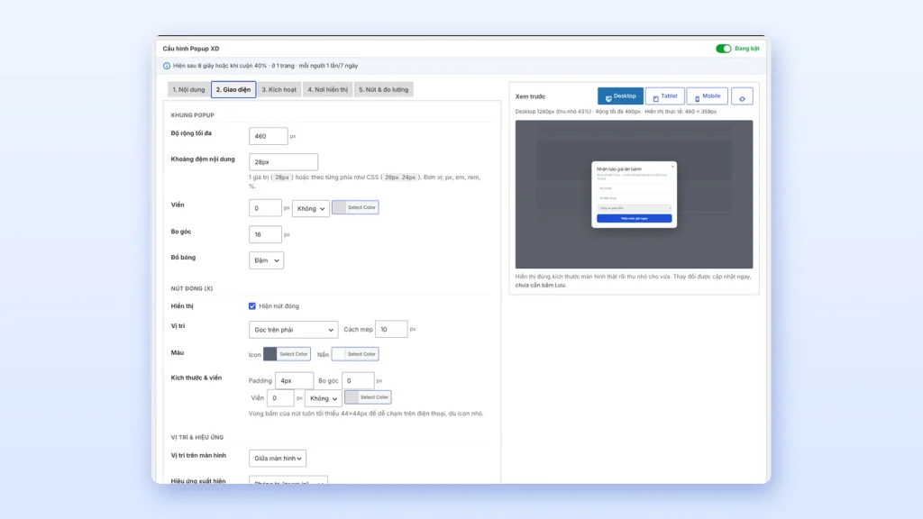
Task: Open the "5. Nút & đo lường" tab
Action: tap(384, 89)
